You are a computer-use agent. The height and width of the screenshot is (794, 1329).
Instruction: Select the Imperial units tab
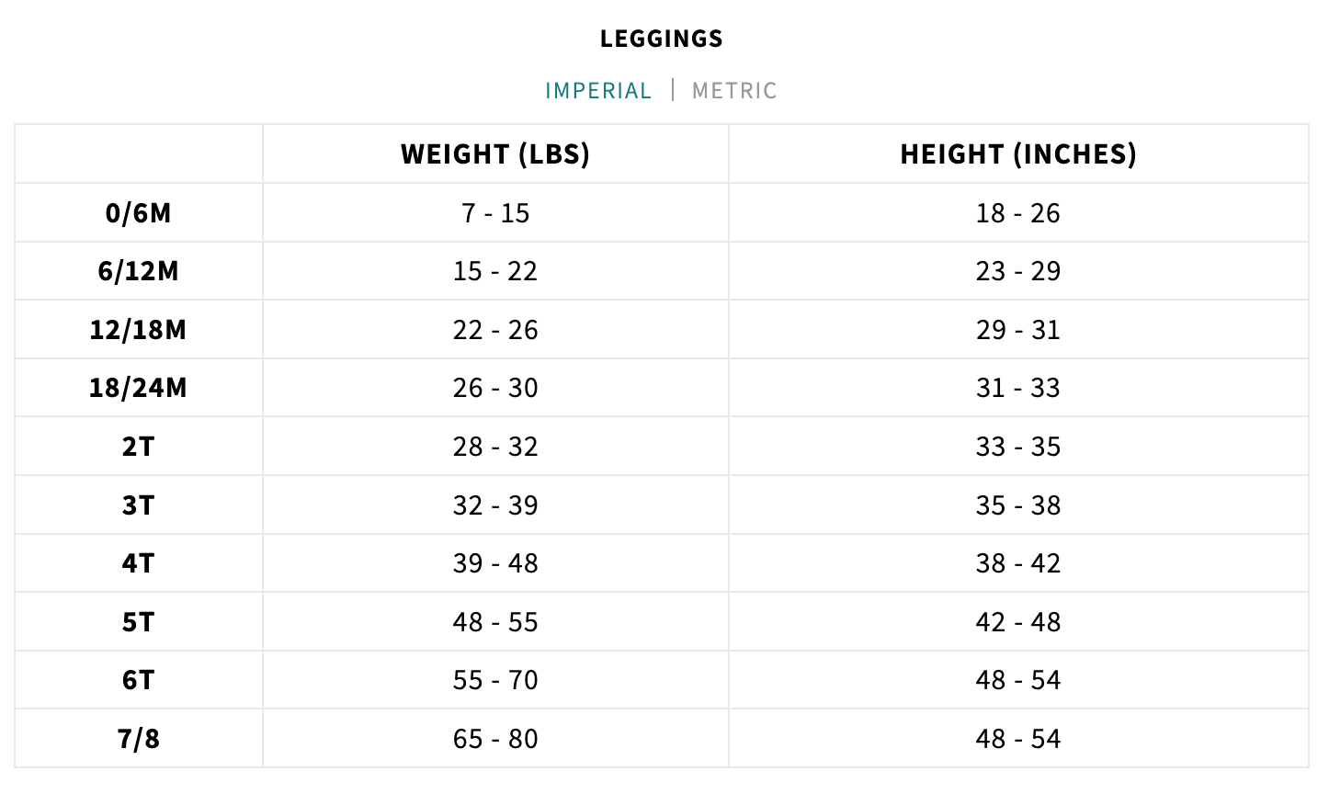tap(598, 91)
